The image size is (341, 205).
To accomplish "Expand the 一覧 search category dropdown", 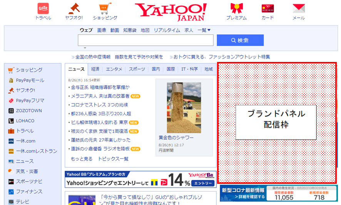I will 204,30.
